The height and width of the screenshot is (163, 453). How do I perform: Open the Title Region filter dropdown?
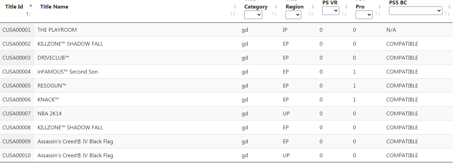click(x=293, y=15)
